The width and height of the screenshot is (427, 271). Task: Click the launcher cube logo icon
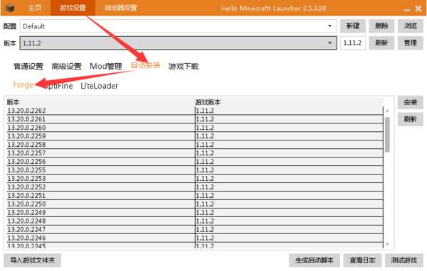(10, 8)
